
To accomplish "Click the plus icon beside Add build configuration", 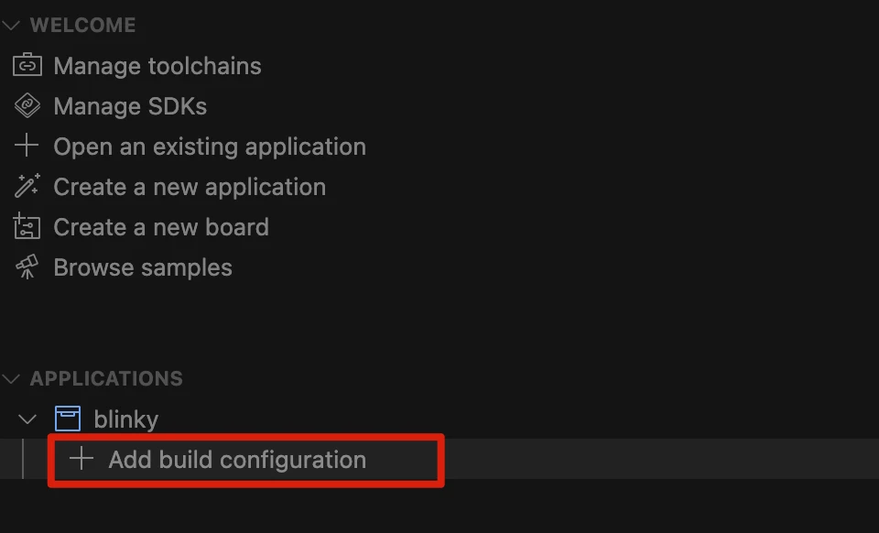I will click(x=82, y=459).
